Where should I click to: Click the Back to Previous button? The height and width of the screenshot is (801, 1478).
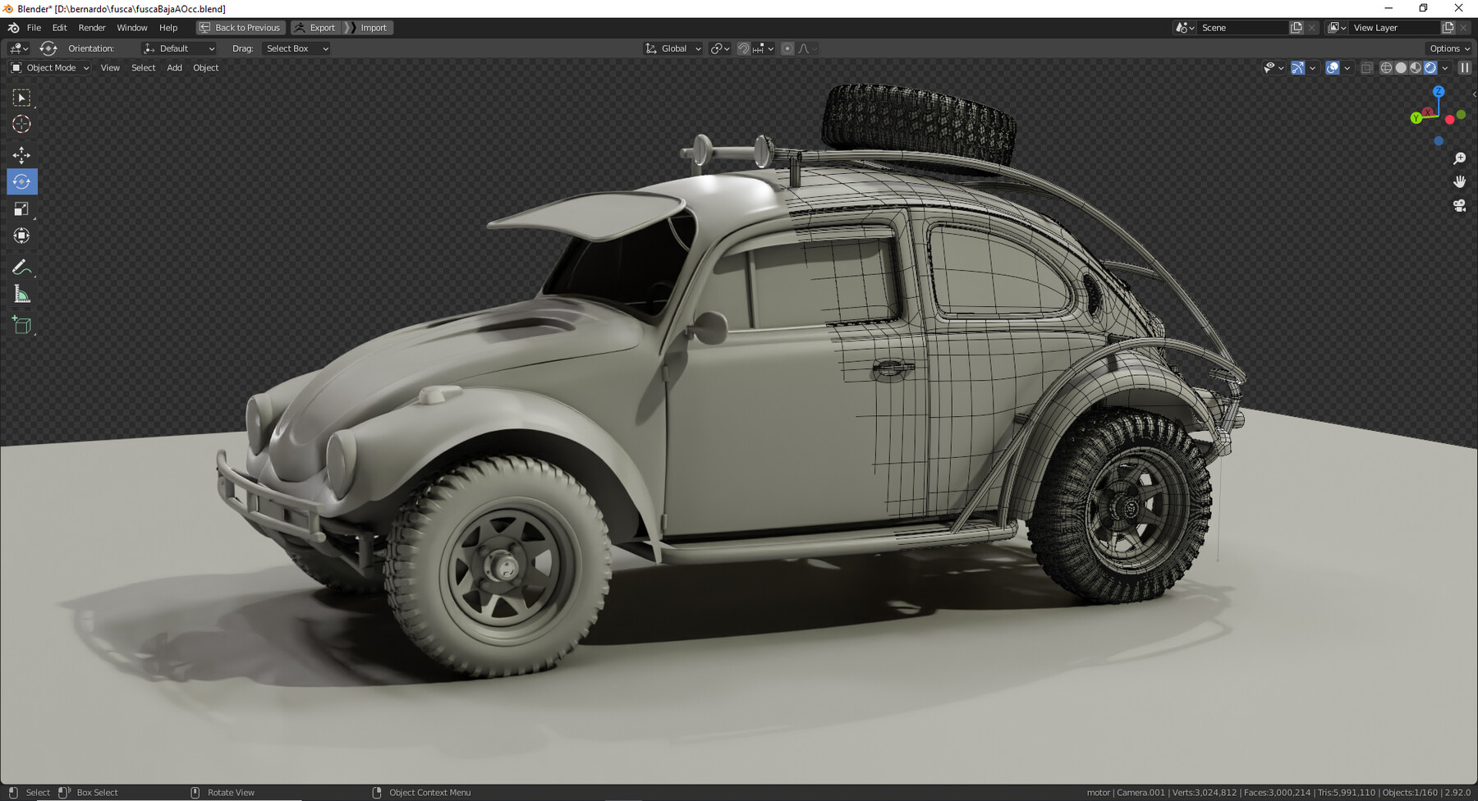(x=239, y=27)
